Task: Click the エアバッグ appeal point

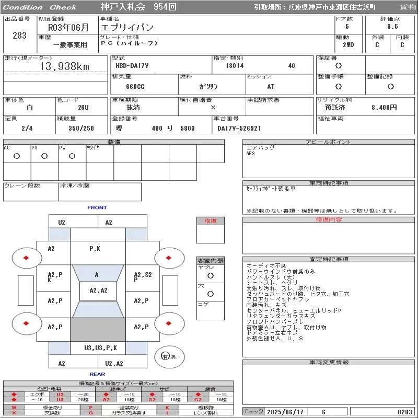Action: point(260,147)
